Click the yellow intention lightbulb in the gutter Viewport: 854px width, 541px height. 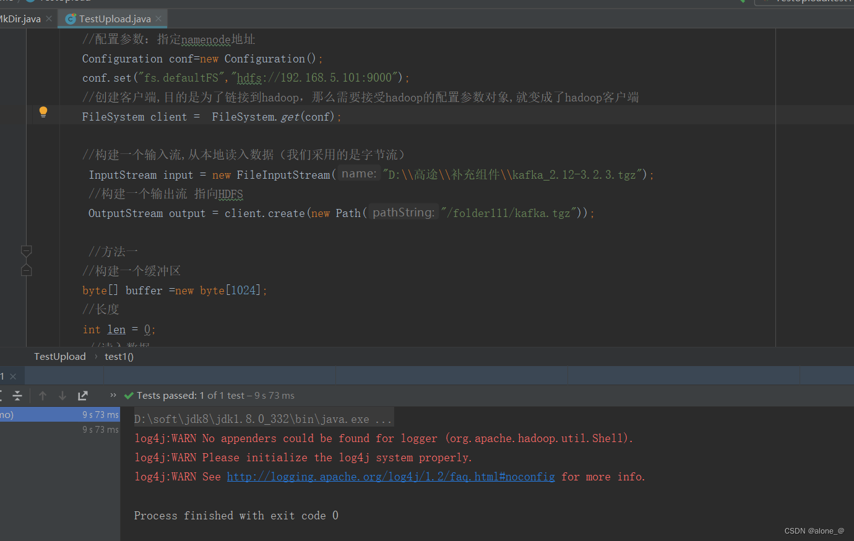tap(43, 112)
